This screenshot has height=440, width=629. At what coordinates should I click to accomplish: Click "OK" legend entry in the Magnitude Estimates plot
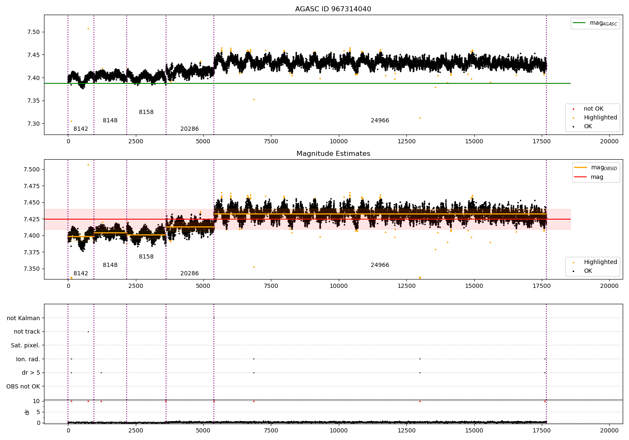point(583,271)
